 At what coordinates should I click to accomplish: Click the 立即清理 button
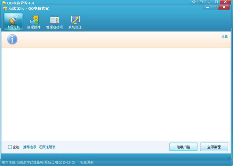coord(214,147)
